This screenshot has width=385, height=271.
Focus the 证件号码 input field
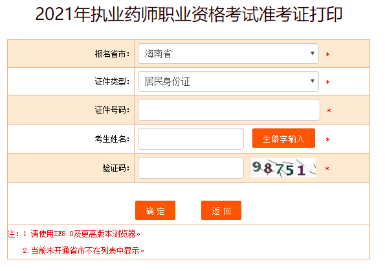tap(229, 110)
